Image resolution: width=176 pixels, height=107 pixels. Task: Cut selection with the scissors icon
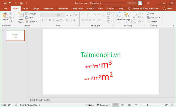(x=11, y=14)
